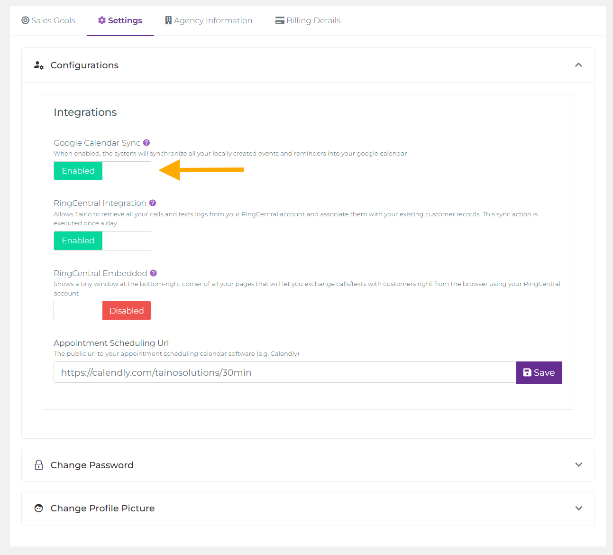Disable Google Calendar Sync
Image resolution: width=613 pixels, height=555 pixels.
click(x=126, y=170)
